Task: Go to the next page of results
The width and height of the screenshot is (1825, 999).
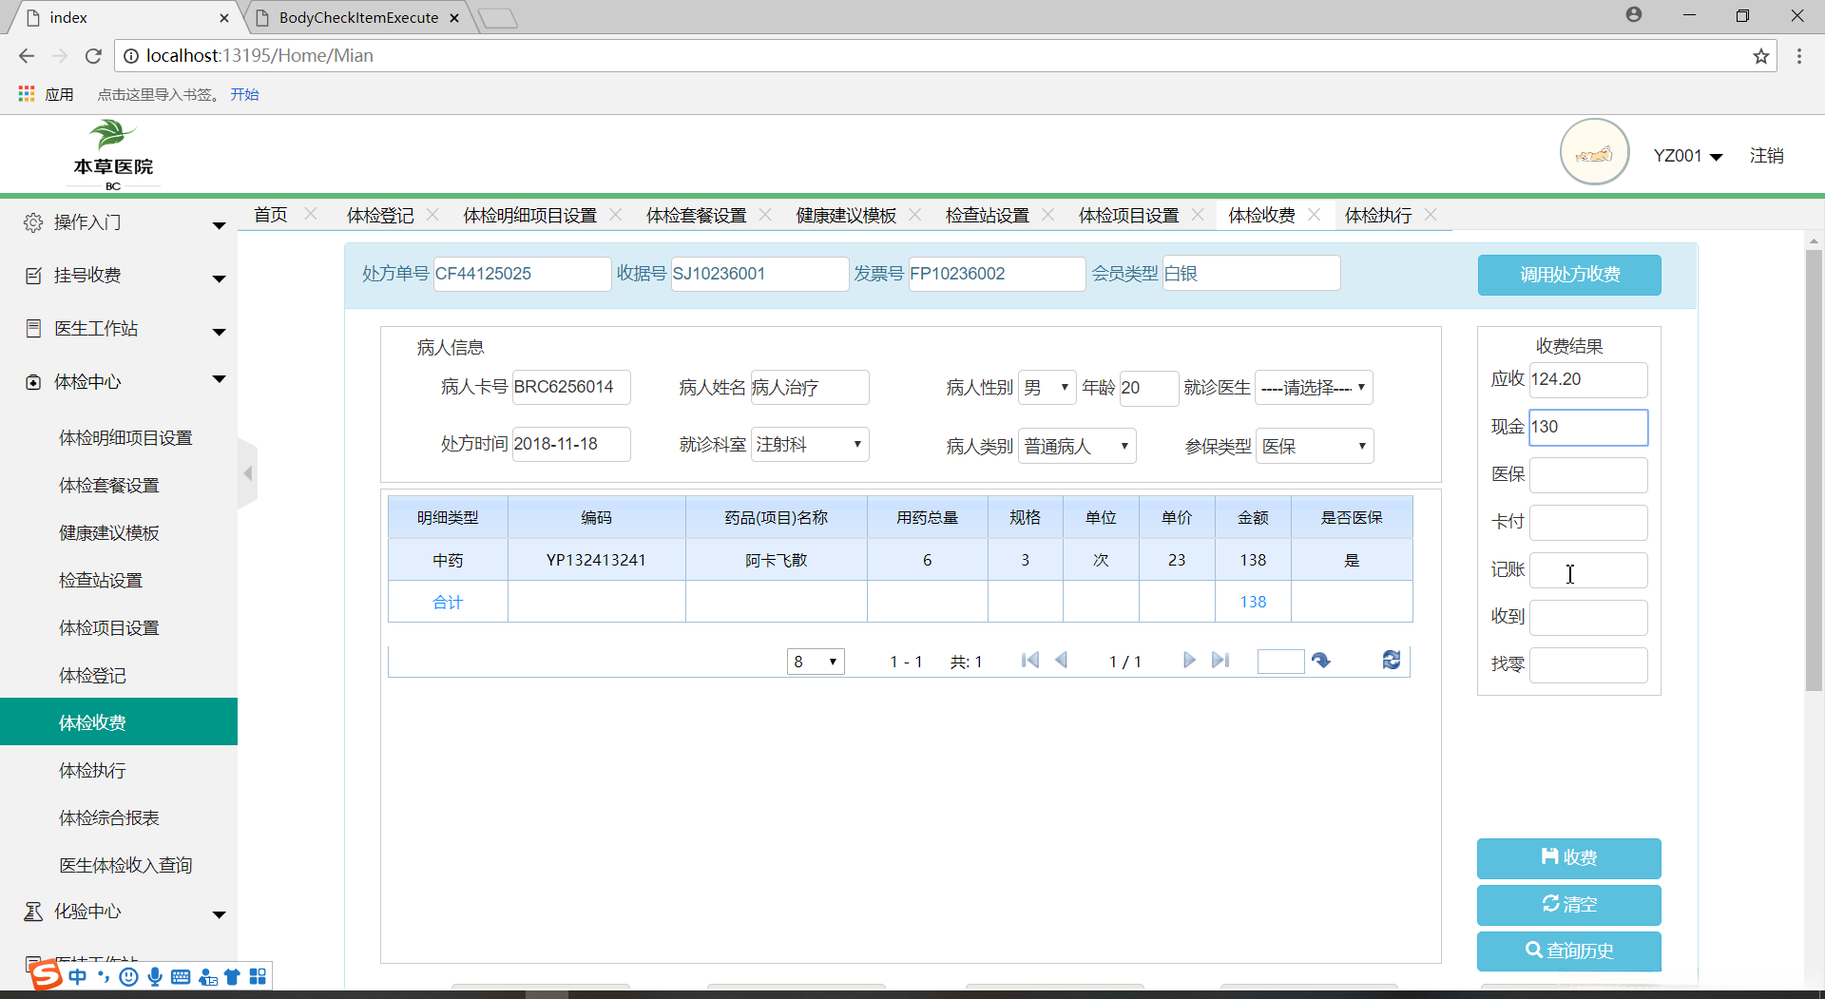Action: point(1188,661)
